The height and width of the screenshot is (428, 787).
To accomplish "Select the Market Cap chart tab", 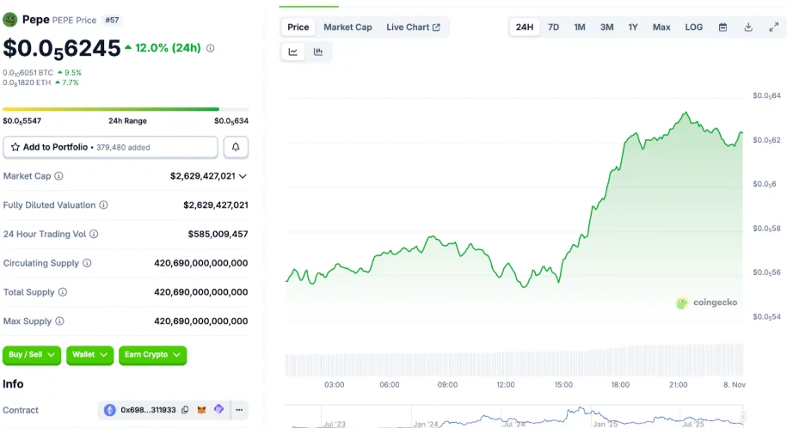I will [347, 28].
